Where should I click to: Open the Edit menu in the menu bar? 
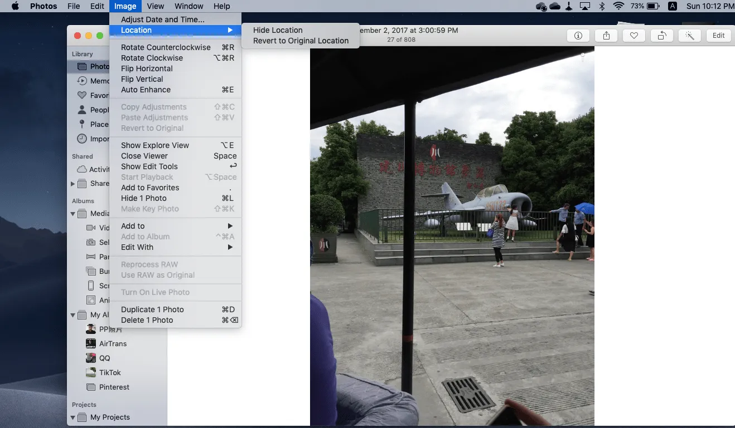pos(98,6)
